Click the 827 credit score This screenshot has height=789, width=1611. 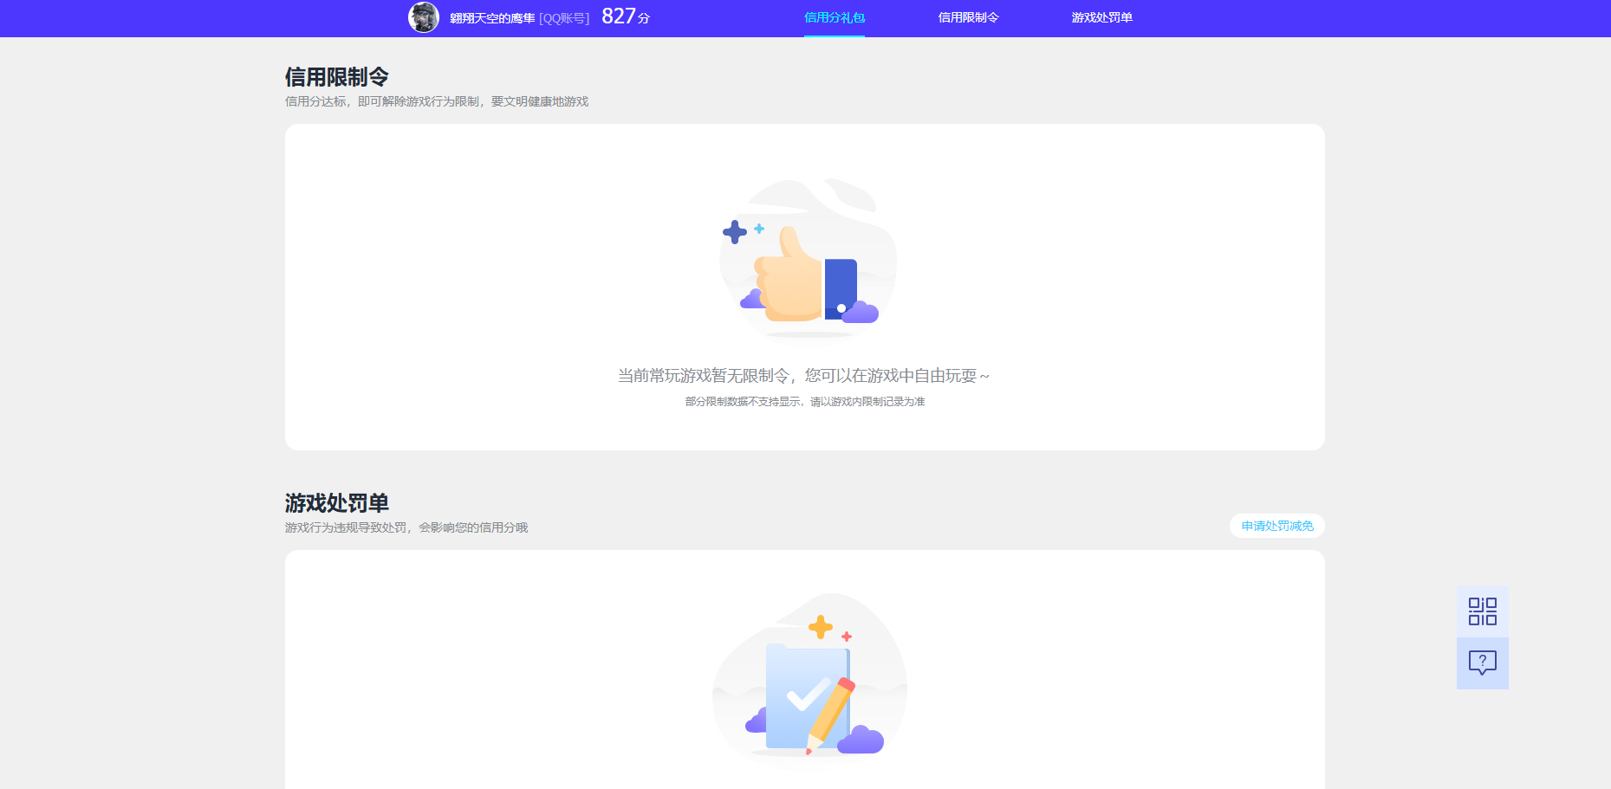[619, 16]
